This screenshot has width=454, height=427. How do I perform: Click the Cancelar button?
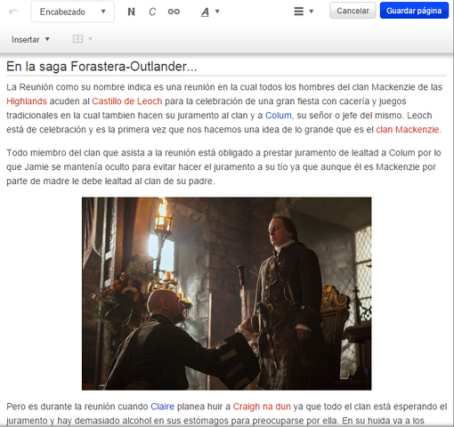pyautogui.click(x=353, y=11)
